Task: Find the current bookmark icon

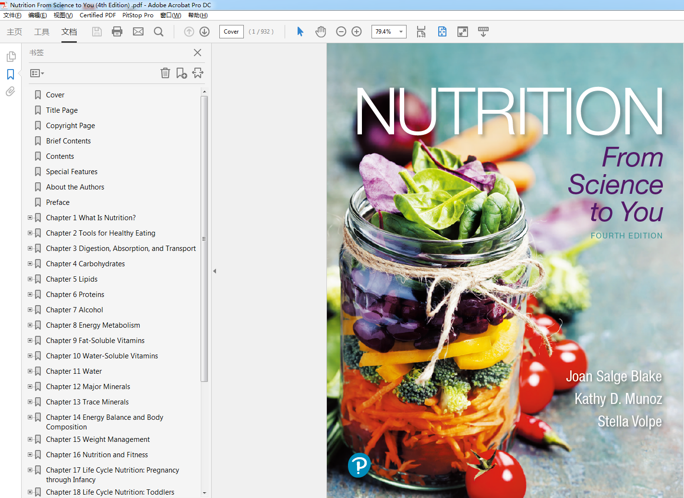Action: (x=198, y=73)
